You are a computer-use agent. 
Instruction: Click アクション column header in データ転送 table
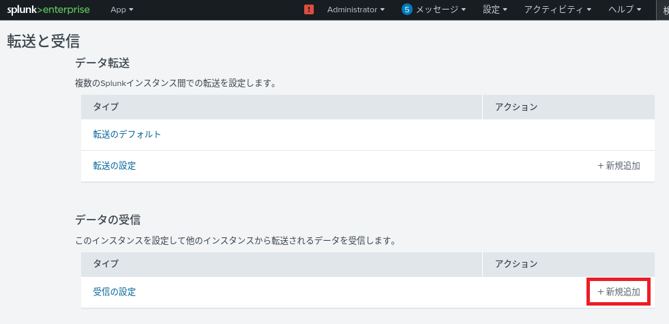[x=516, y=107]
